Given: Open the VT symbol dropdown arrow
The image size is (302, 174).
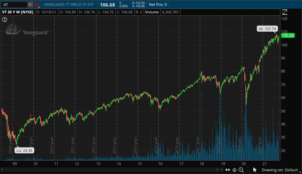Looking at the screenshot, I should [x=30, y=4].
